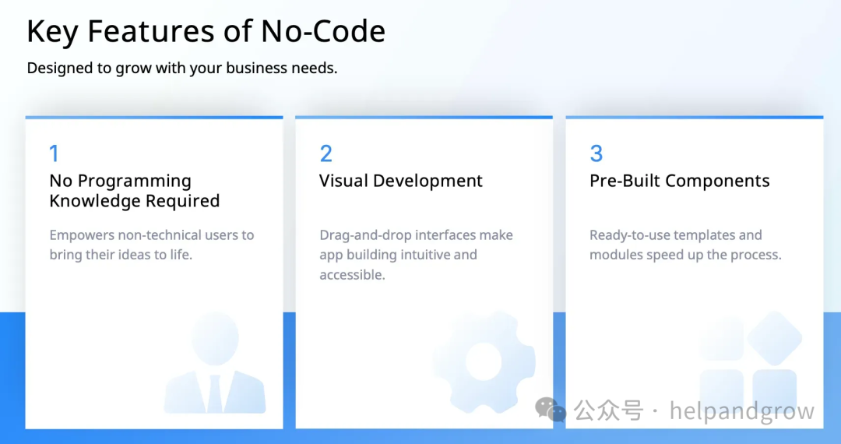
Task: Click the "Key Features of No-Code" title
Action: [206, 32]
